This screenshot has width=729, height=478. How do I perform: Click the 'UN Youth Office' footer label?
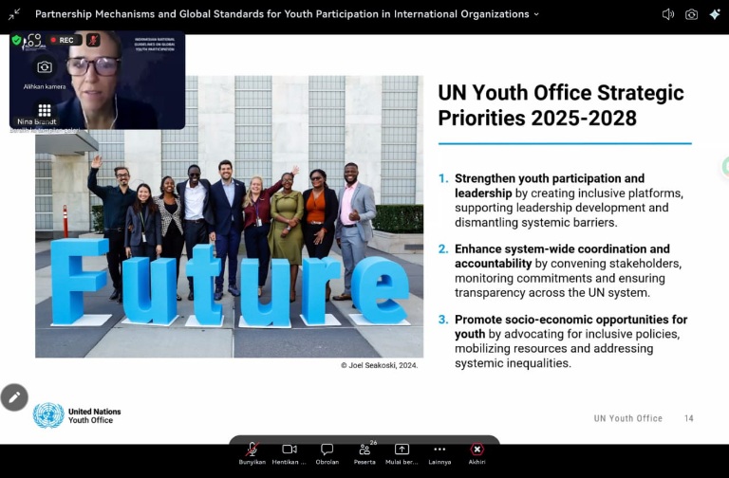(x=627, y=418)
